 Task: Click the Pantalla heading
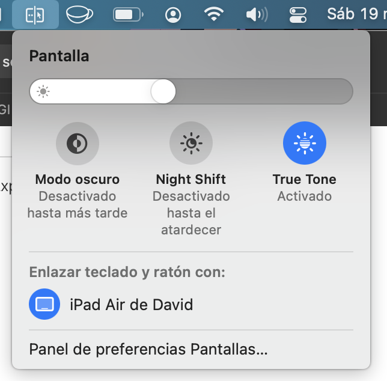coord(59,56)
